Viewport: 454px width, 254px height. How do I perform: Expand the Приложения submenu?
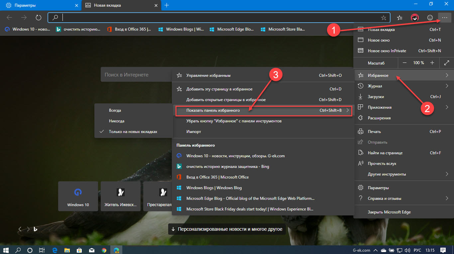click(403, 107)
